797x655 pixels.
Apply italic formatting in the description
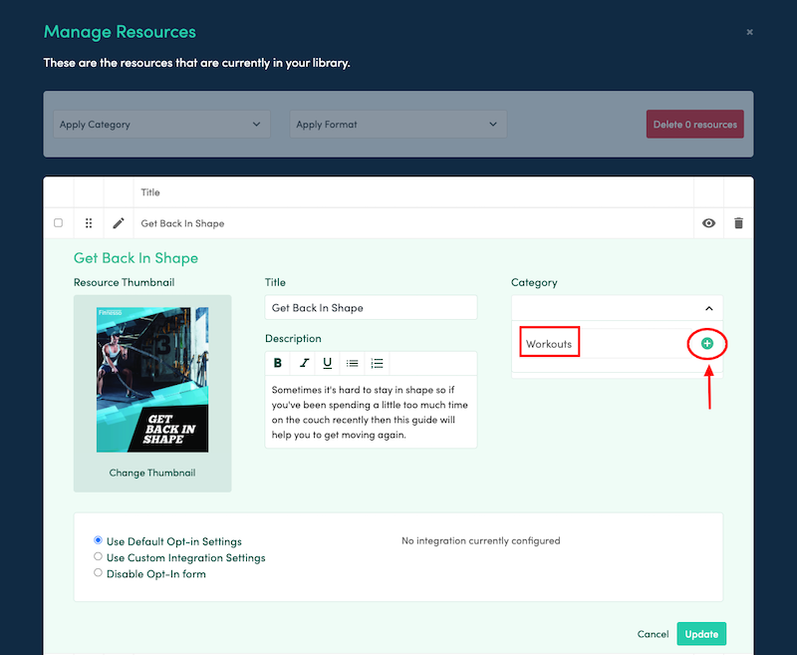(304, 363)
